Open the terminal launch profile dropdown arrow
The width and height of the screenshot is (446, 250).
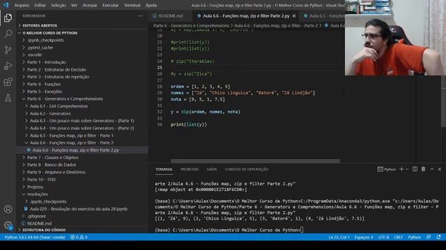[407, 169]
